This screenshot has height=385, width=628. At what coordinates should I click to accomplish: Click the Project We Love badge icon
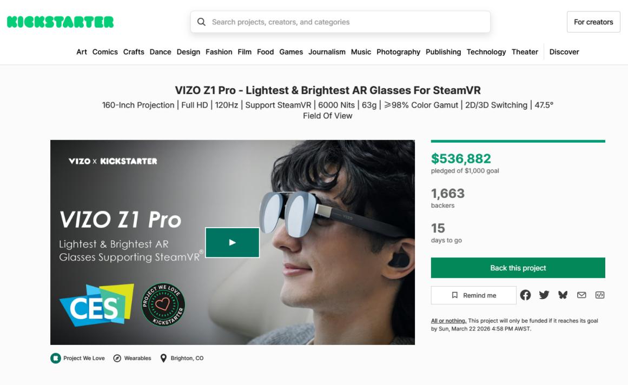[55, 358]
